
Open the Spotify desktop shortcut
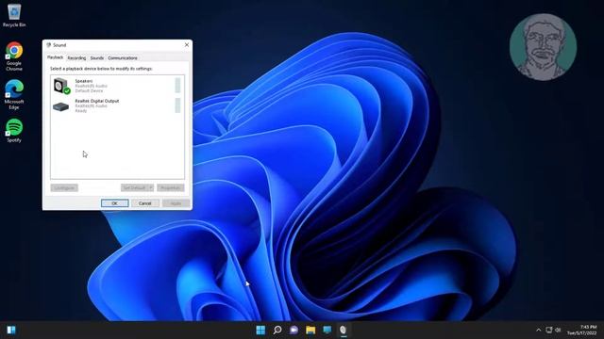pos(14,131)
